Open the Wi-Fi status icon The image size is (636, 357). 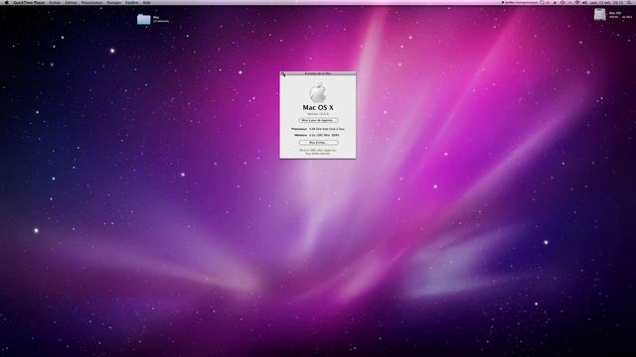pos(577,2)
